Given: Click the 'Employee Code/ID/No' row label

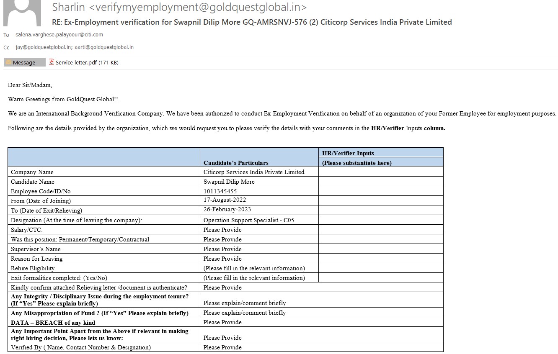Looking at the screenshot, I should (41, 191).
